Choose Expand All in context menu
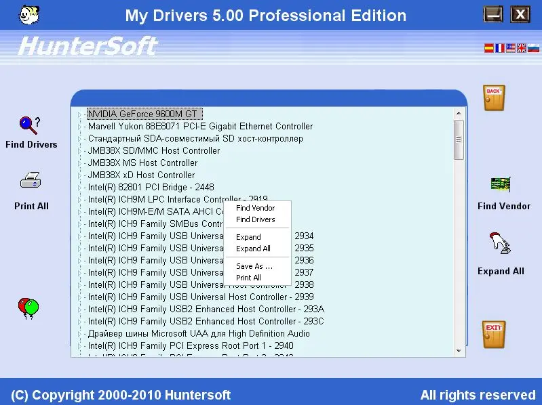 tap(253, 249)
